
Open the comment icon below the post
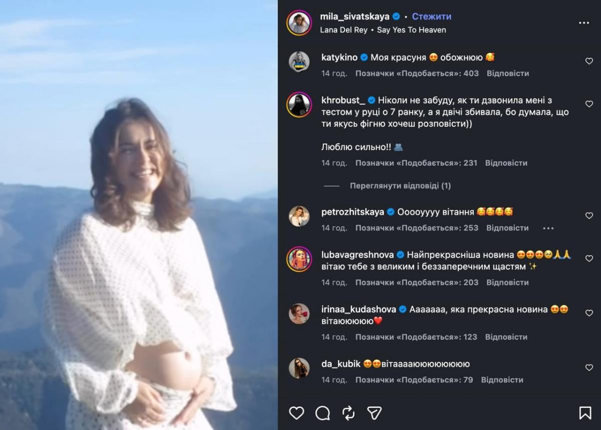pos(322,414)
